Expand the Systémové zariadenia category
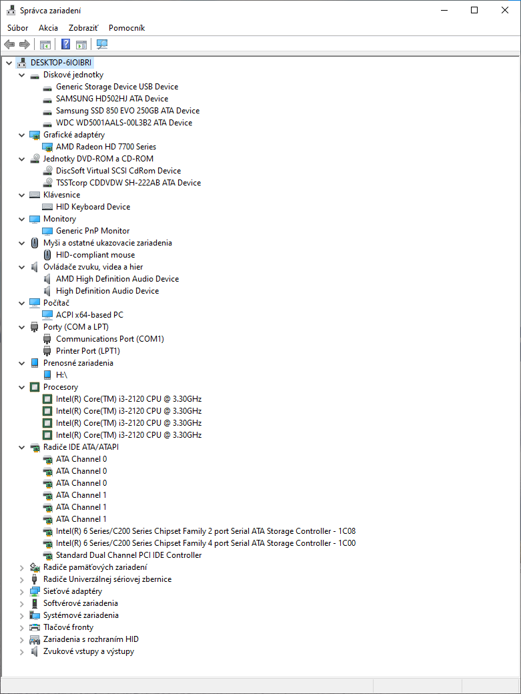Image resolution: width=521 pixels, height=694 pixels. [21, 616]
